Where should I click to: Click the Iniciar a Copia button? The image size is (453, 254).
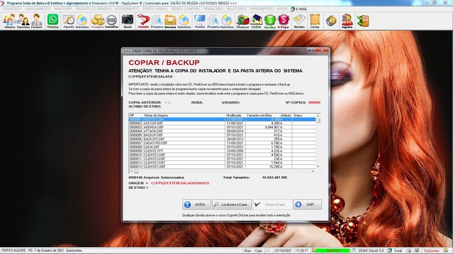(272, 204)
